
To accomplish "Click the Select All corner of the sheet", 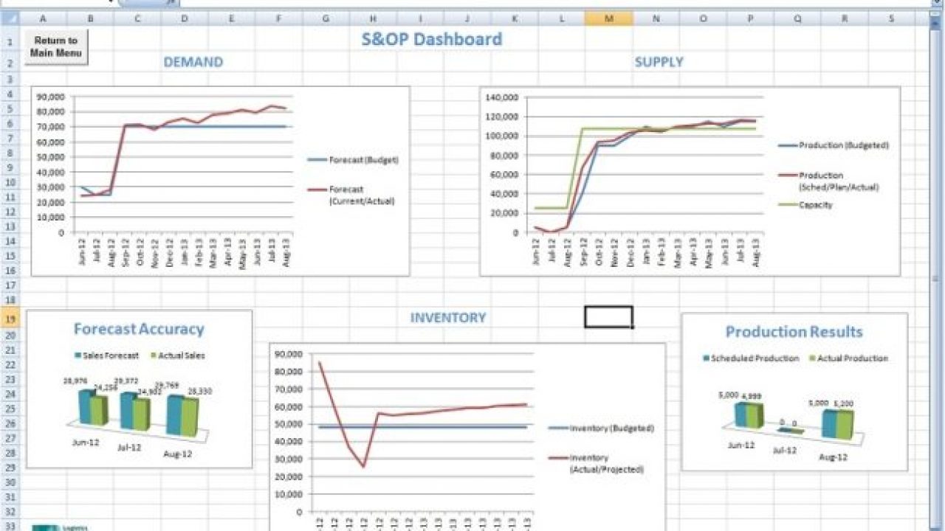I will click(x=10, y=18).
